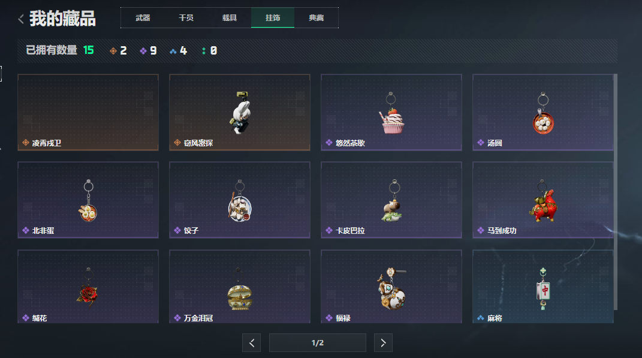Open the 典藏 tab
The image size is (642, 358).
[316, 17]
